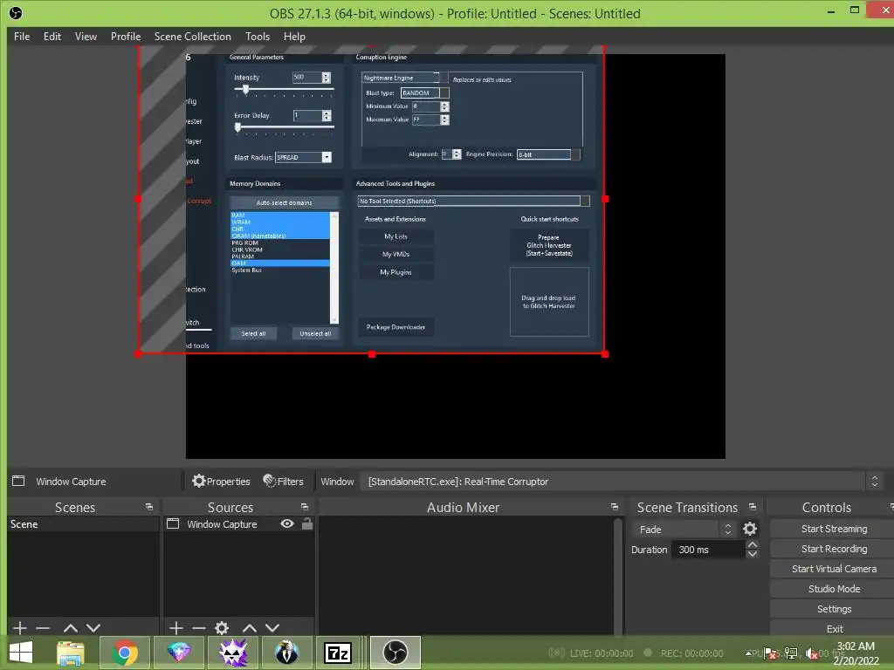The image size is (894, 670).
Task: Enable Studio Mode
Action: click(x=834, y=589)
